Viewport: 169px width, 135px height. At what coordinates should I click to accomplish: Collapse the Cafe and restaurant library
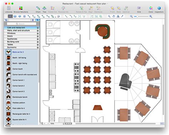38,28
